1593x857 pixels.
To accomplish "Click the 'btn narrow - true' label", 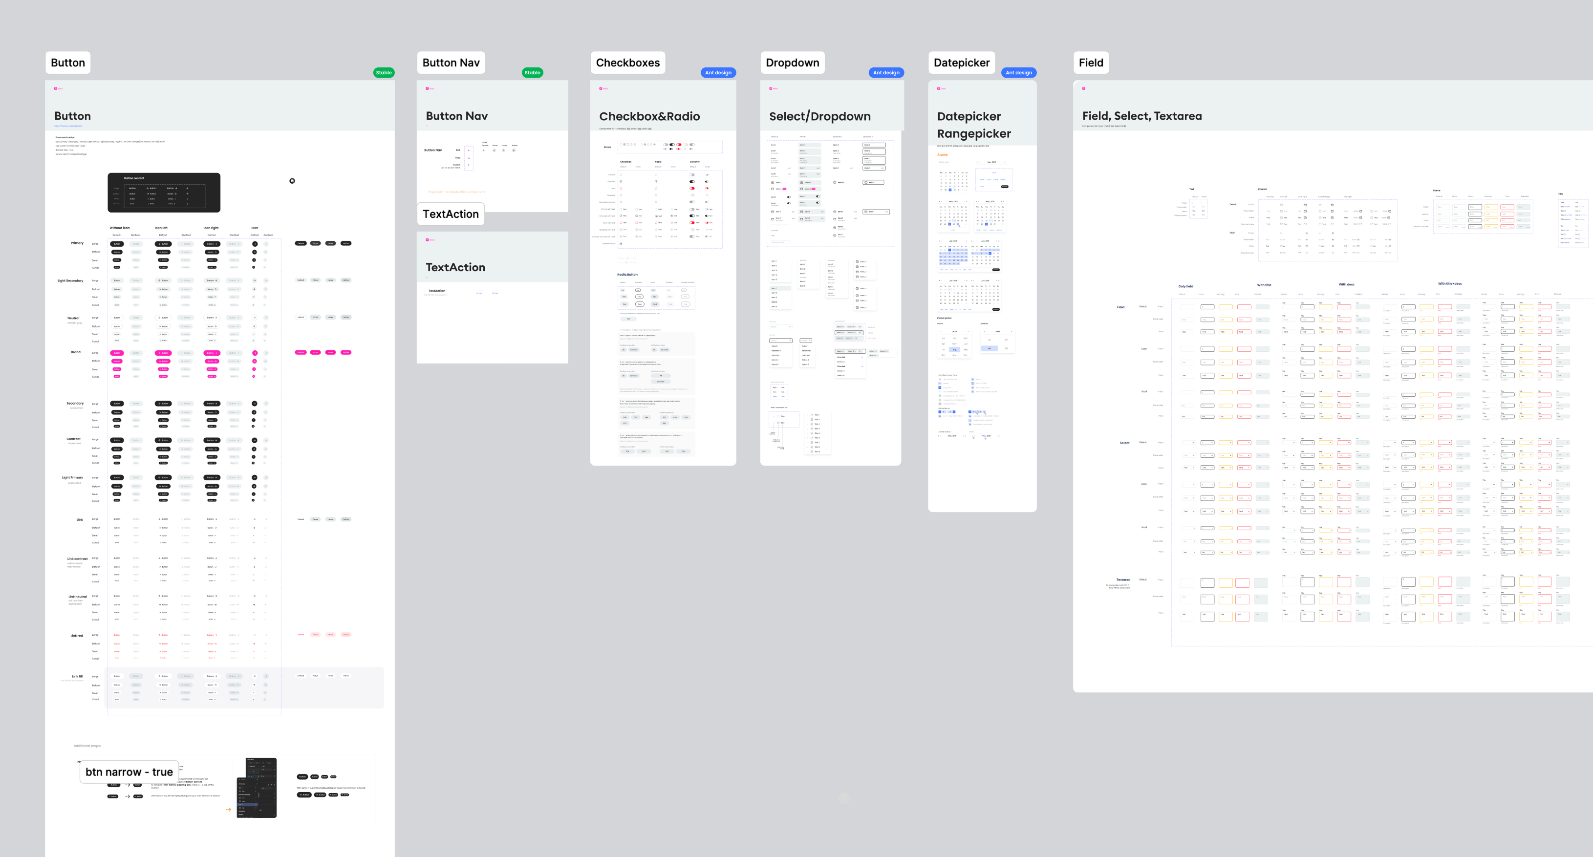I will [129, 771].
